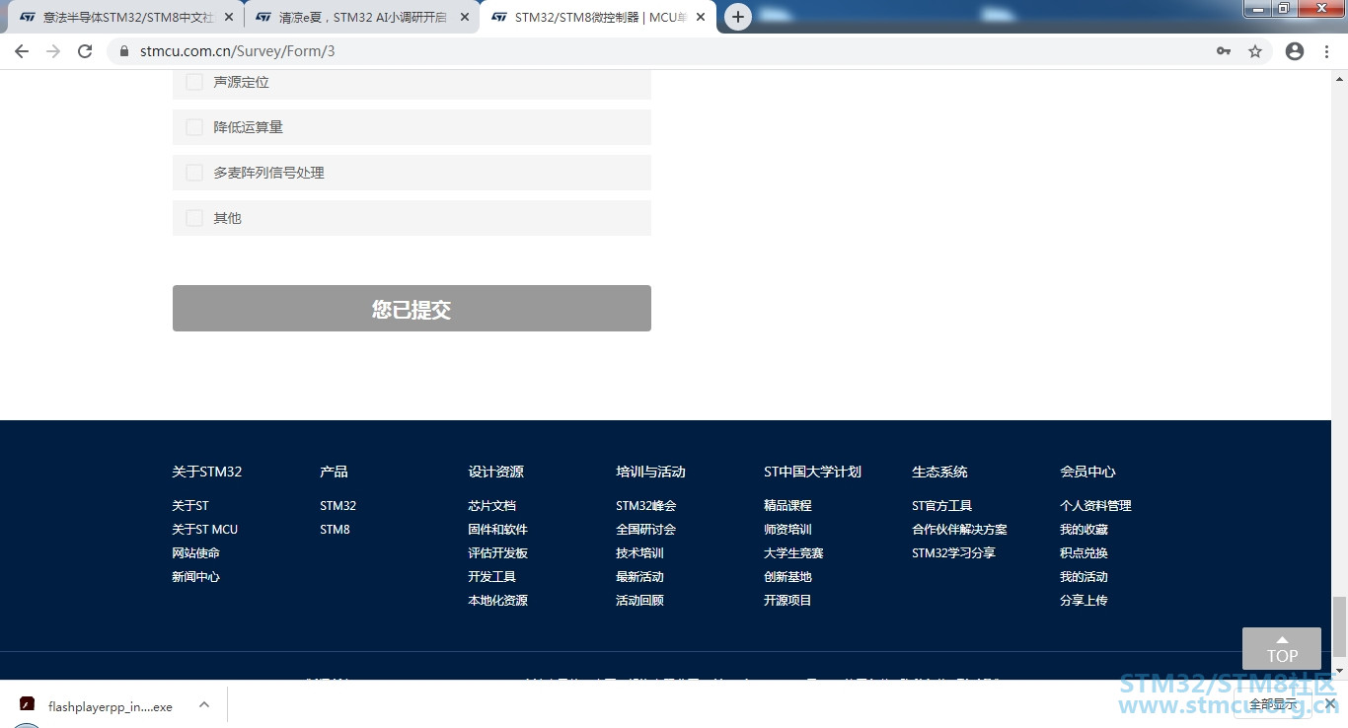Go back to the previous page

pyautogui.click(x=22, y=51)
